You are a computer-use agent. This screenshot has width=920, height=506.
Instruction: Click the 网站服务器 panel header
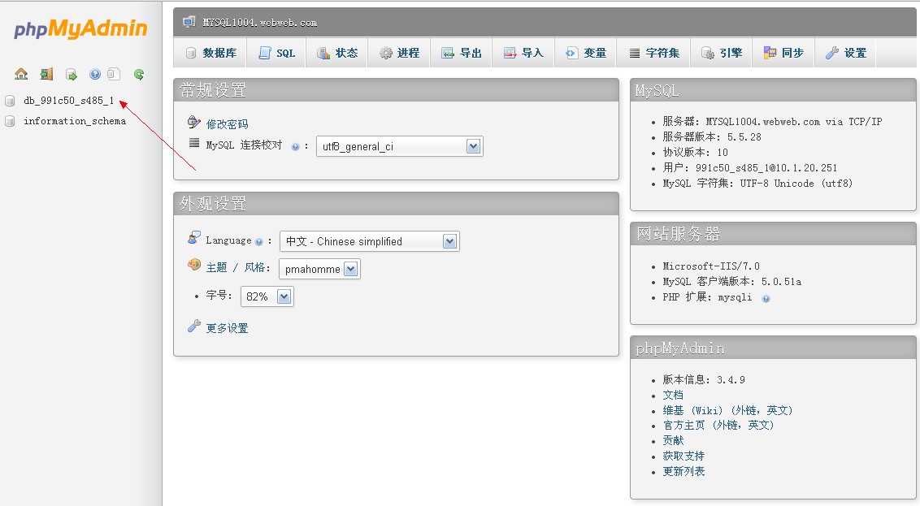[x=773, y=234]
